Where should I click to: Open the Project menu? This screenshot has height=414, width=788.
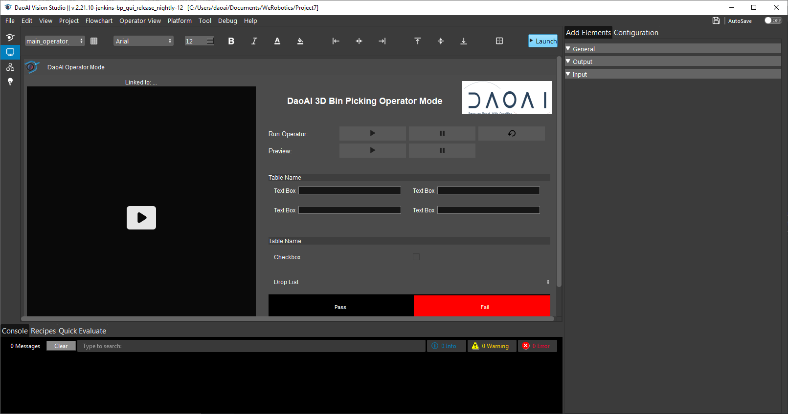[69, 21]
